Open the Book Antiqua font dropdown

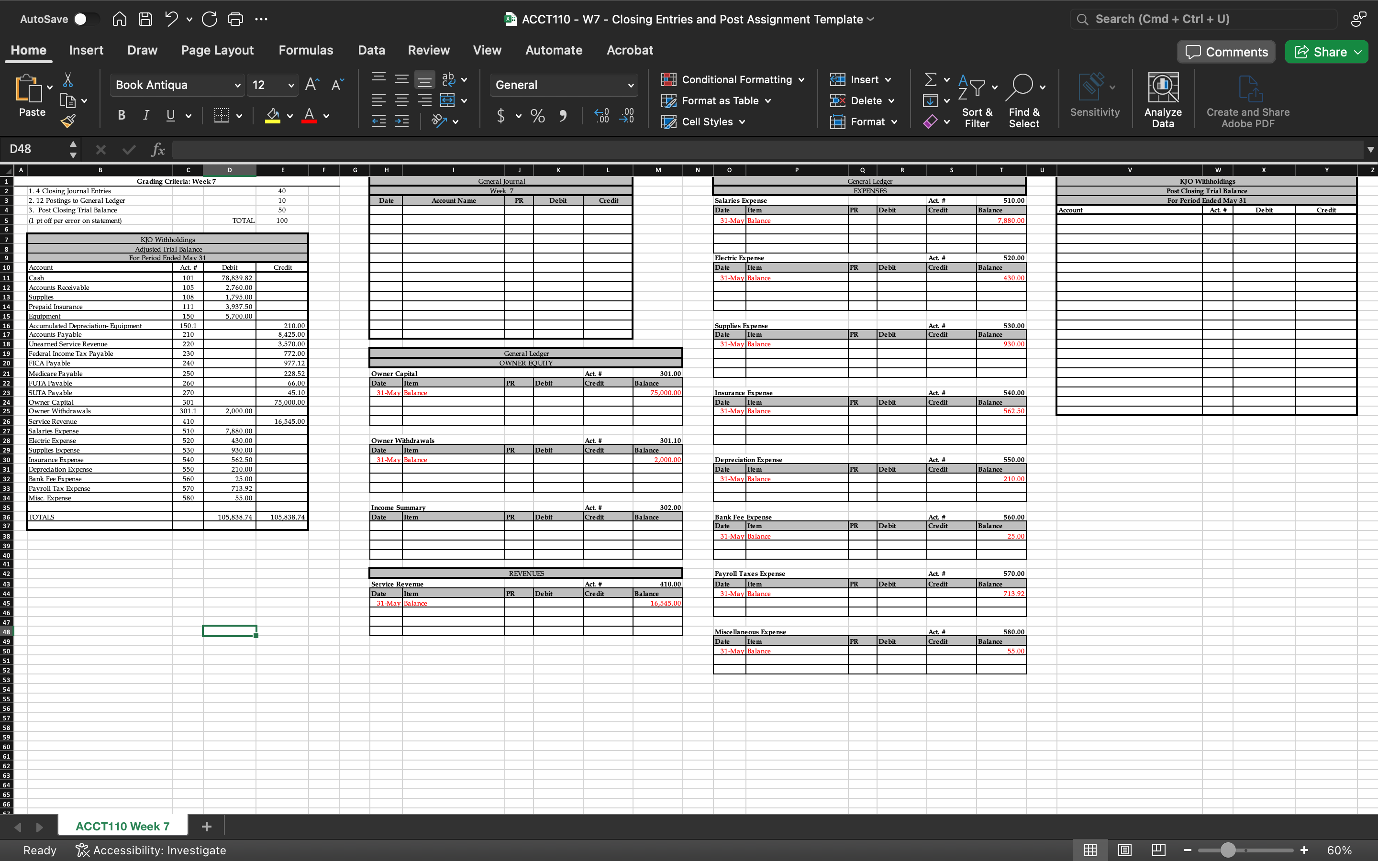(x=237, y=86)
